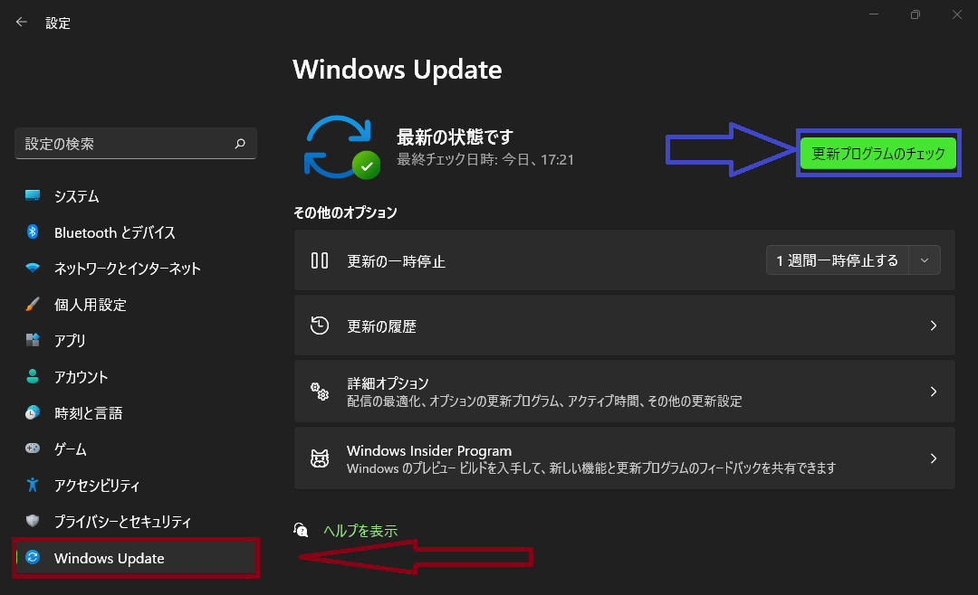Select 個人用設定 in the sidebar
This screenshot has width=978, height=595.
(135, 305)
